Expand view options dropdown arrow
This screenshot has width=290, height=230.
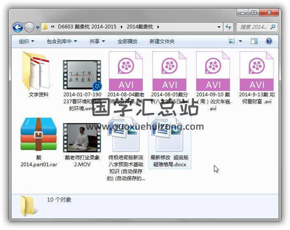click(x=240, y=41)
